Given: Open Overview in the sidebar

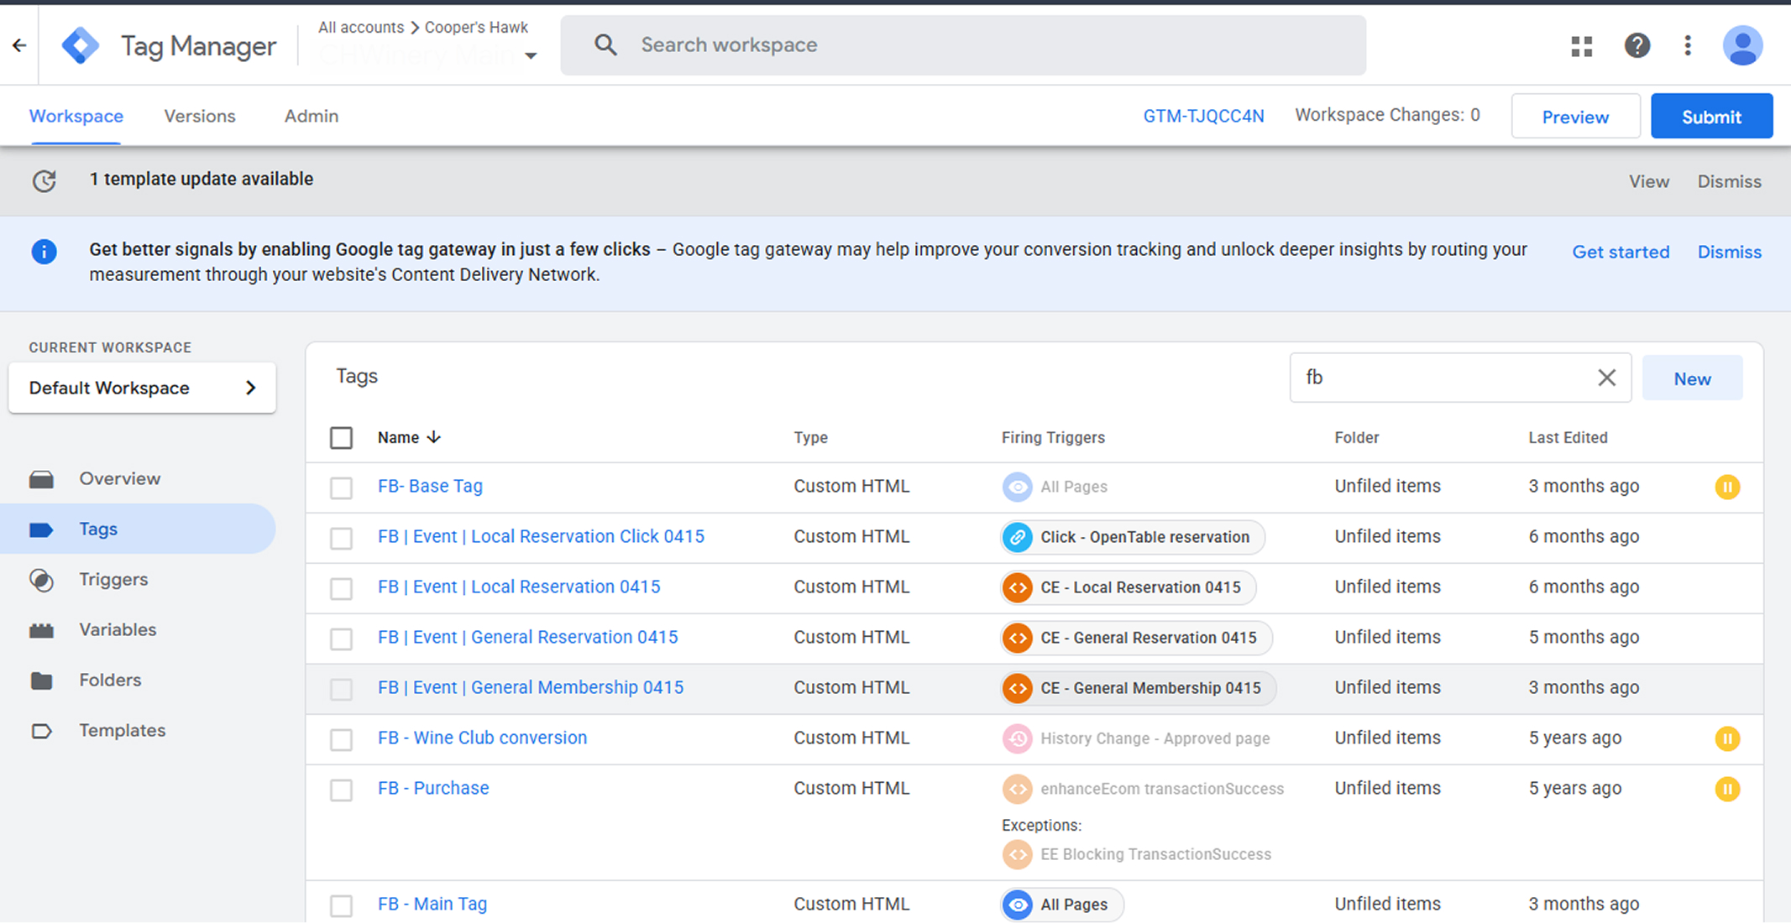Looking at the screenshot, I should [119, 478].
